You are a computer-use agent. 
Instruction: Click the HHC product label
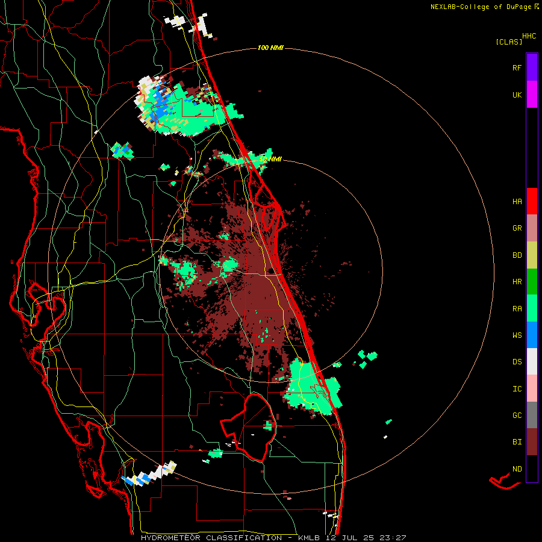coord(529,36)
